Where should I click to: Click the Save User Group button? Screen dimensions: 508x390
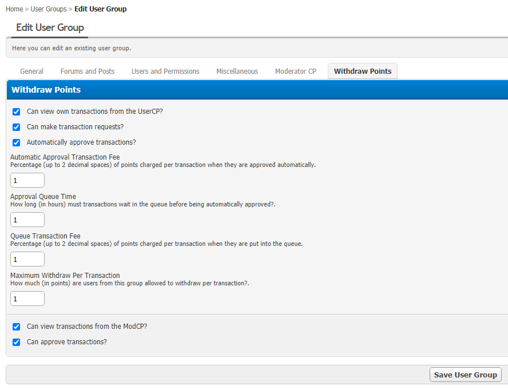(466, 375)
